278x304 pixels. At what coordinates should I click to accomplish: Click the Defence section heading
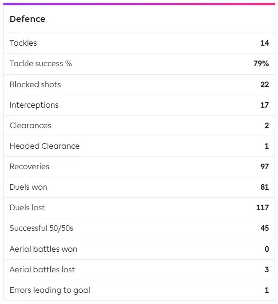tap(27, 19)
